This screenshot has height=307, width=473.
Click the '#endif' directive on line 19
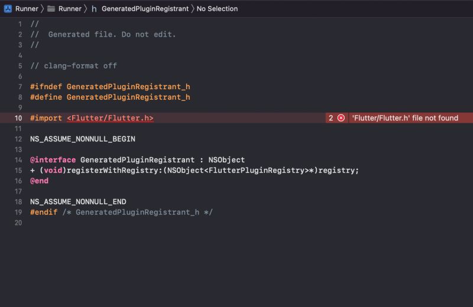coord(44,212)
